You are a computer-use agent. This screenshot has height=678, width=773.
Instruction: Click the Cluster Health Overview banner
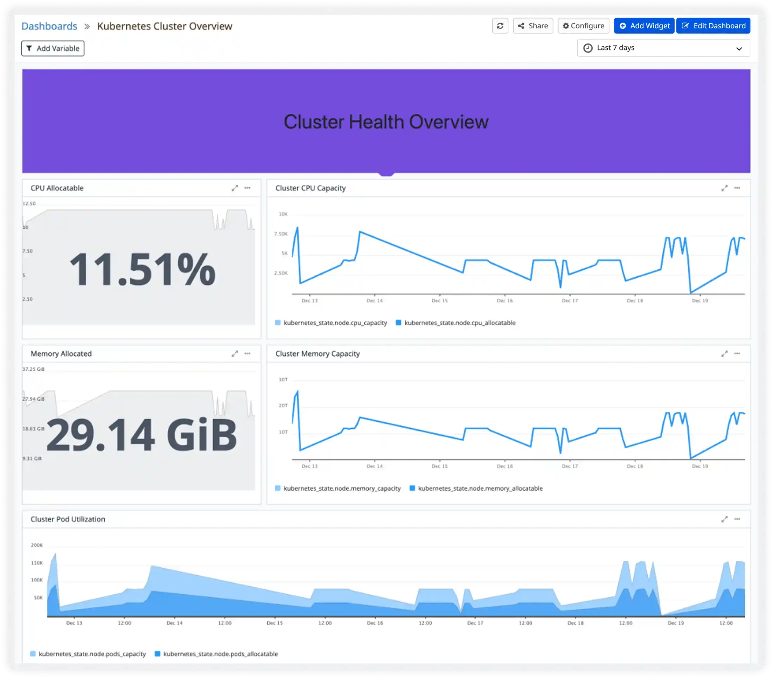coord(386,121)
